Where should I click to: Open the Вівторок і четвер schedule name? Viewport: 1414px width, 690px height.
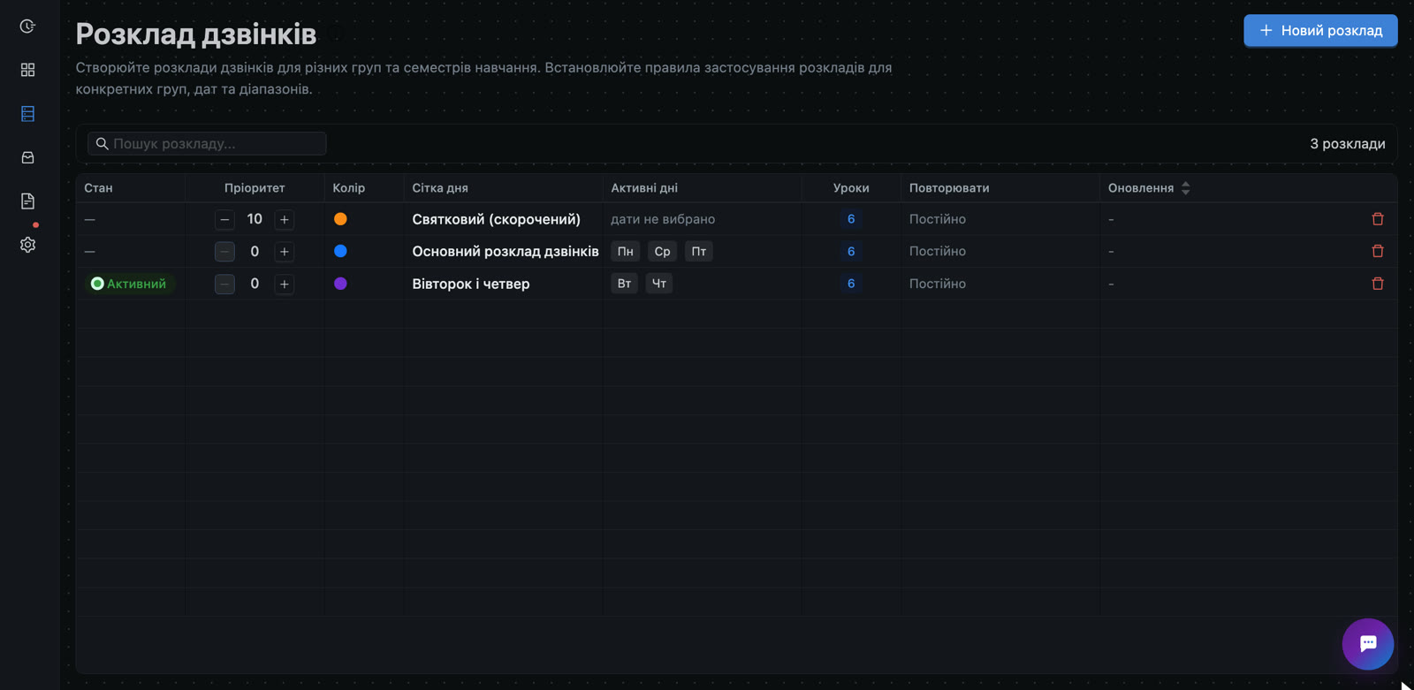point(471,284)
